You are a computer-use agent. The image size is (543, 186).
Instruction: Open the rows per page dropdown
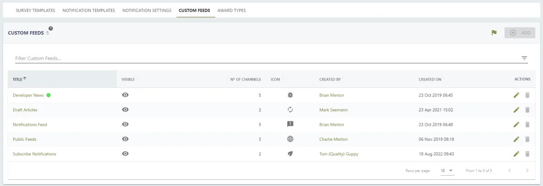(x=447, y=171)
